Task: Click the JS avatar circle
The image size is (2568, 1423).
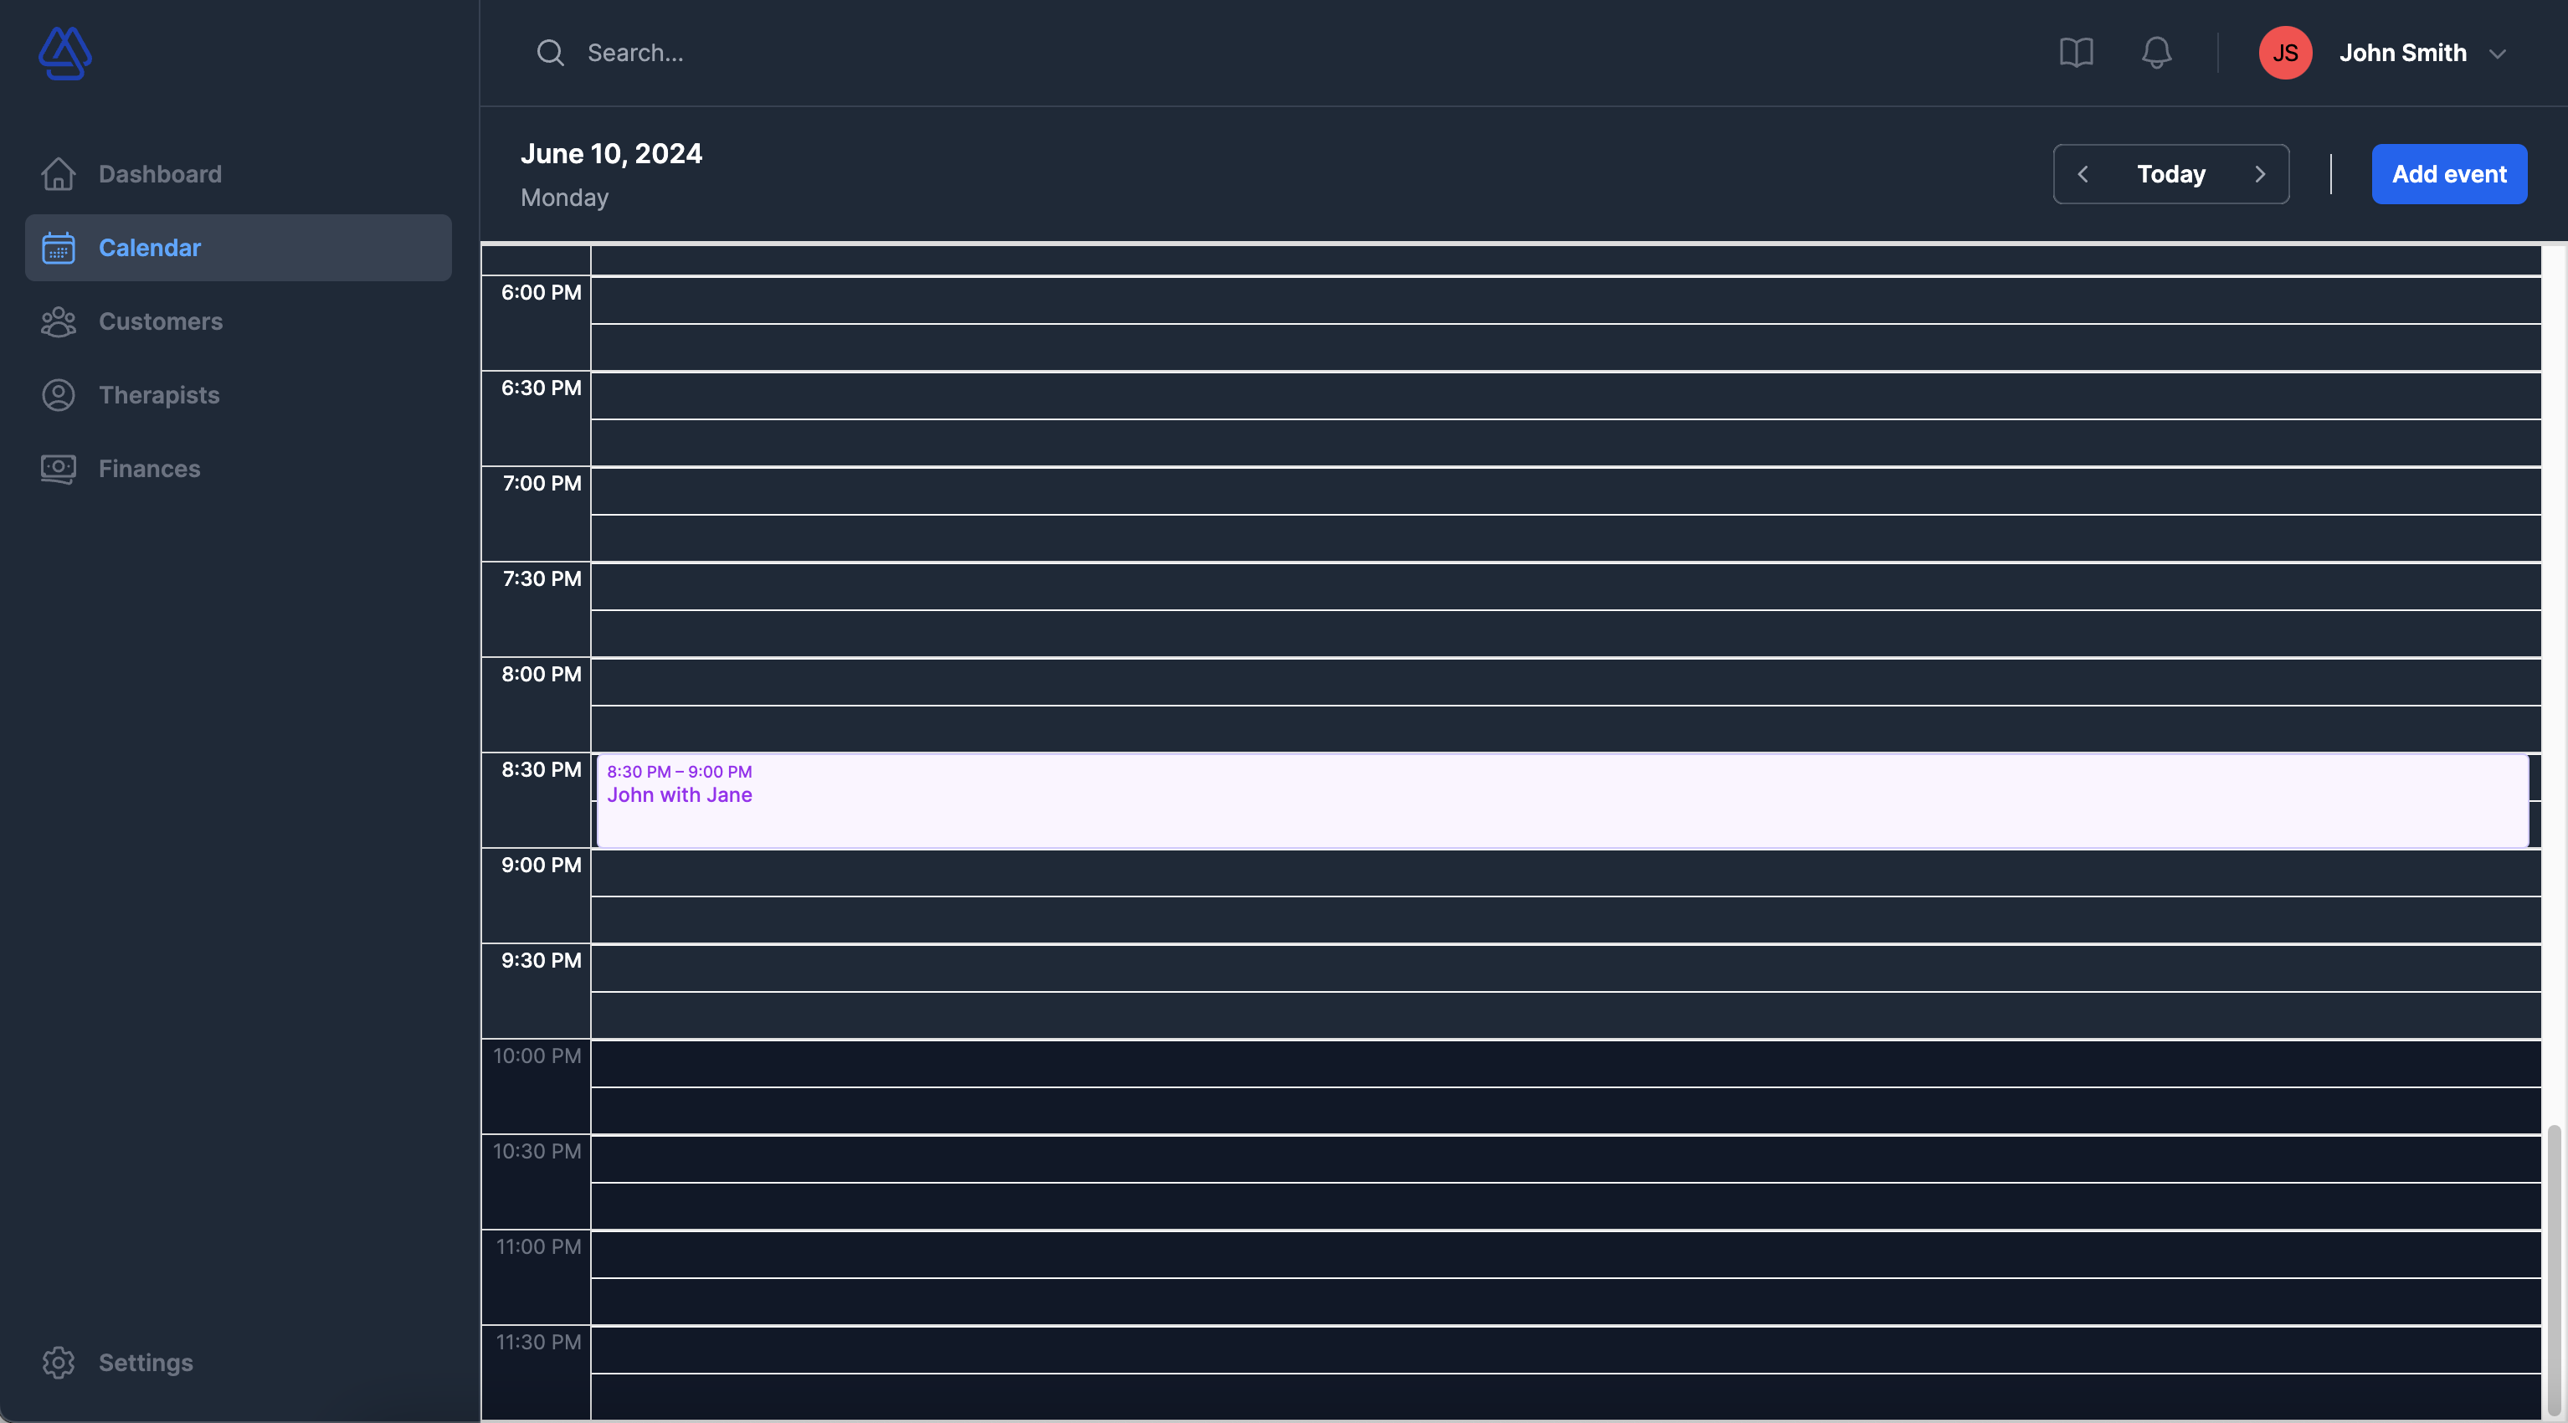Action: (x=2285, y=52)
